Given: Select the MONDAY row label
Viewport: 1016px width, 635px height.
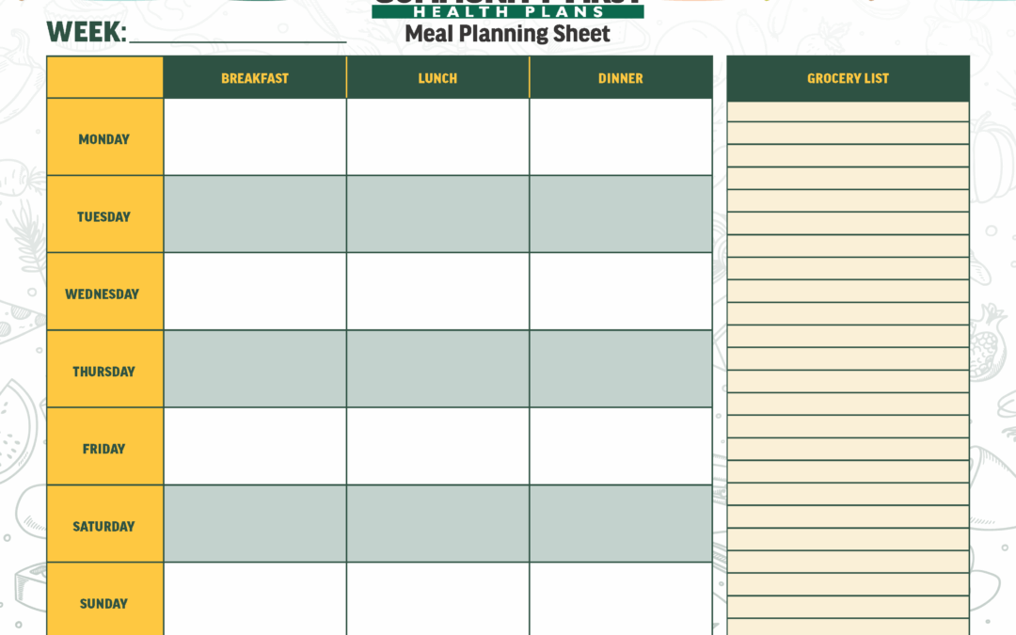Looking at the screenshot, I should (104, 139).
